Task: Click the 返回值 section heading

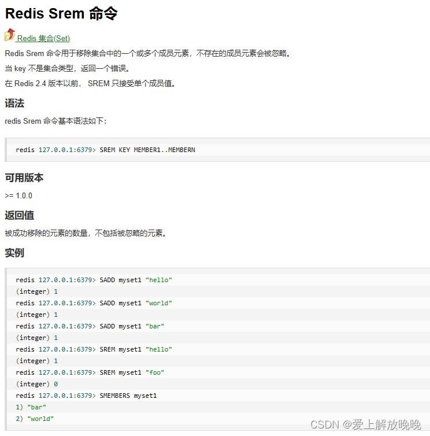Action: coord(20,215)
